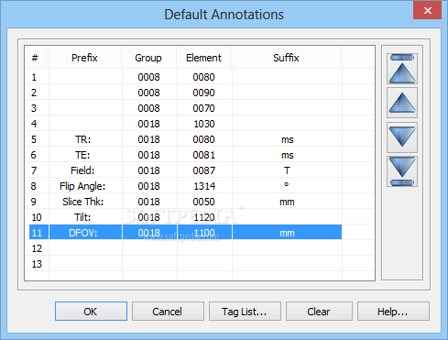
Task: Select the Suffix column header
Action: (286, 58)
